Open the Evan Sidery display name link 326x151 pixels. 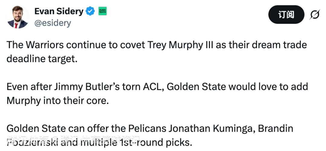(59, 11)
